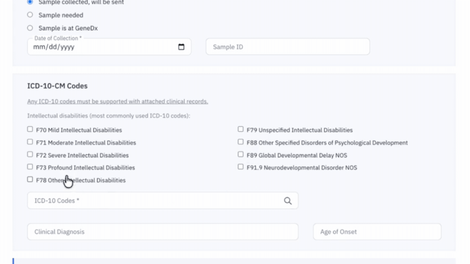
Task: Focus the Sample ID input field
Action: (x=288, y=47)
